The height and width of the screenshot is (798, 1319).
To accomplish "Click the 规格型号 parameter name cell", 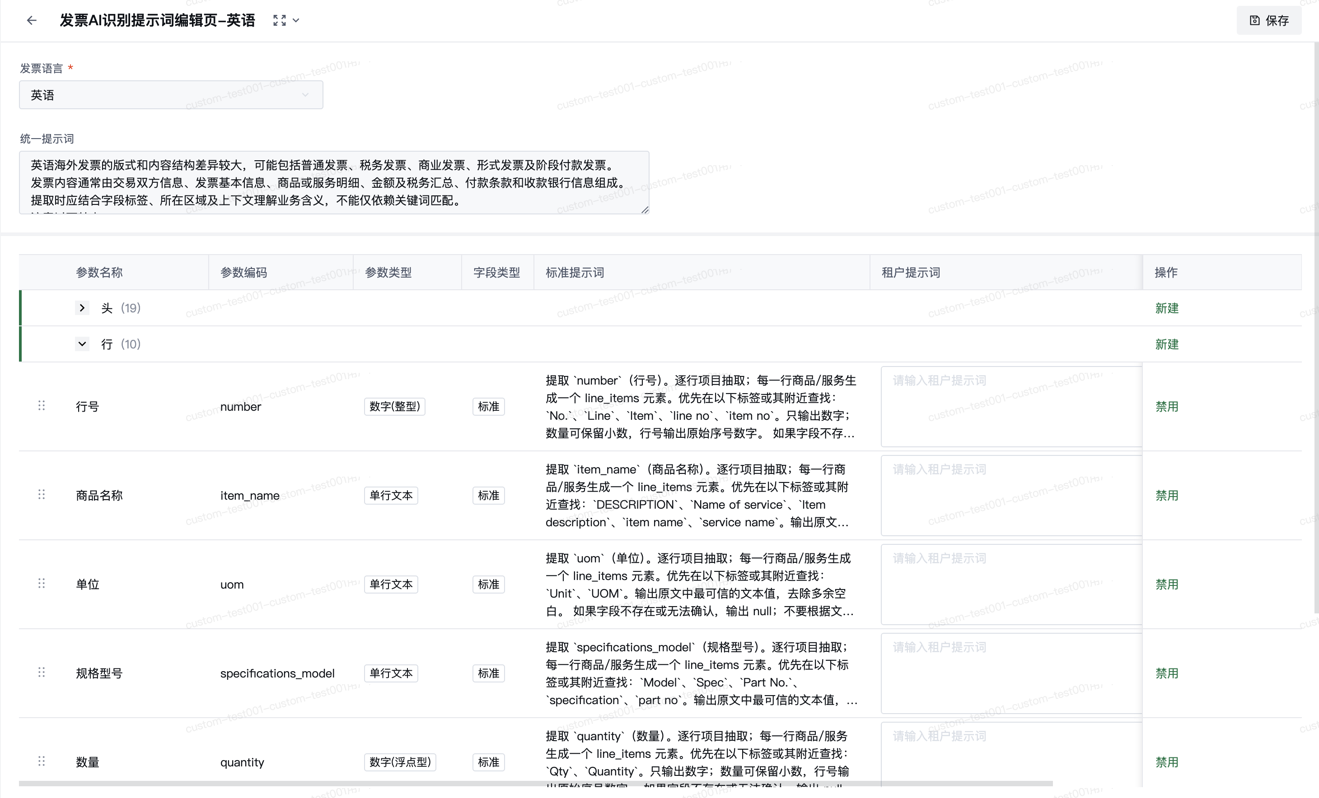I will pos(99,673).
